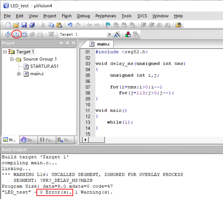Screen dimensions: 223x199
Task: Expand main.c tree node
Action: coord(19,74)
